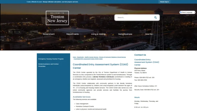
Task: Open the How Do I menu
Action: (149, 34)
